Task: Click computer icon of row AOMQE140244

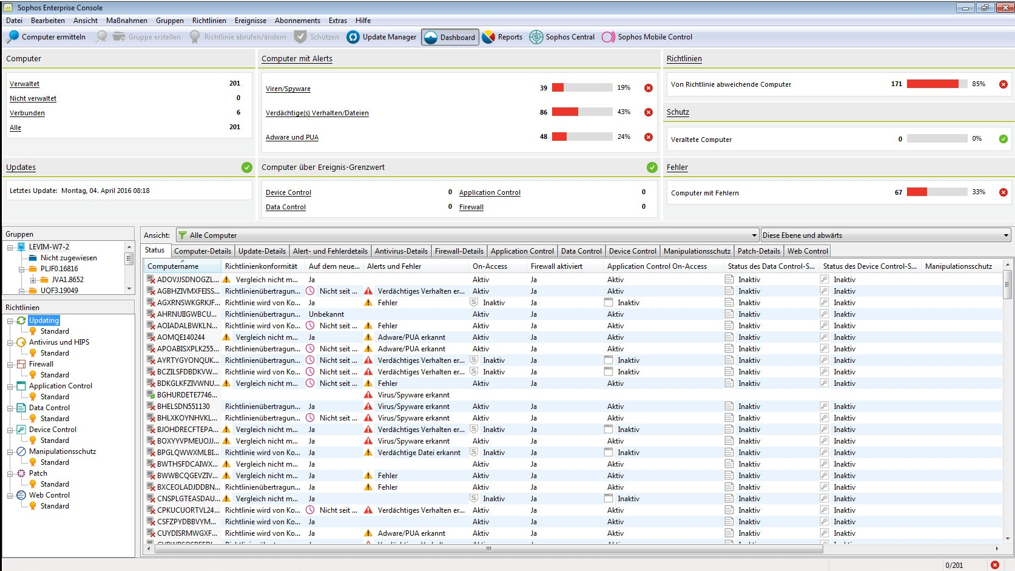Action: [x=151, y=337]
